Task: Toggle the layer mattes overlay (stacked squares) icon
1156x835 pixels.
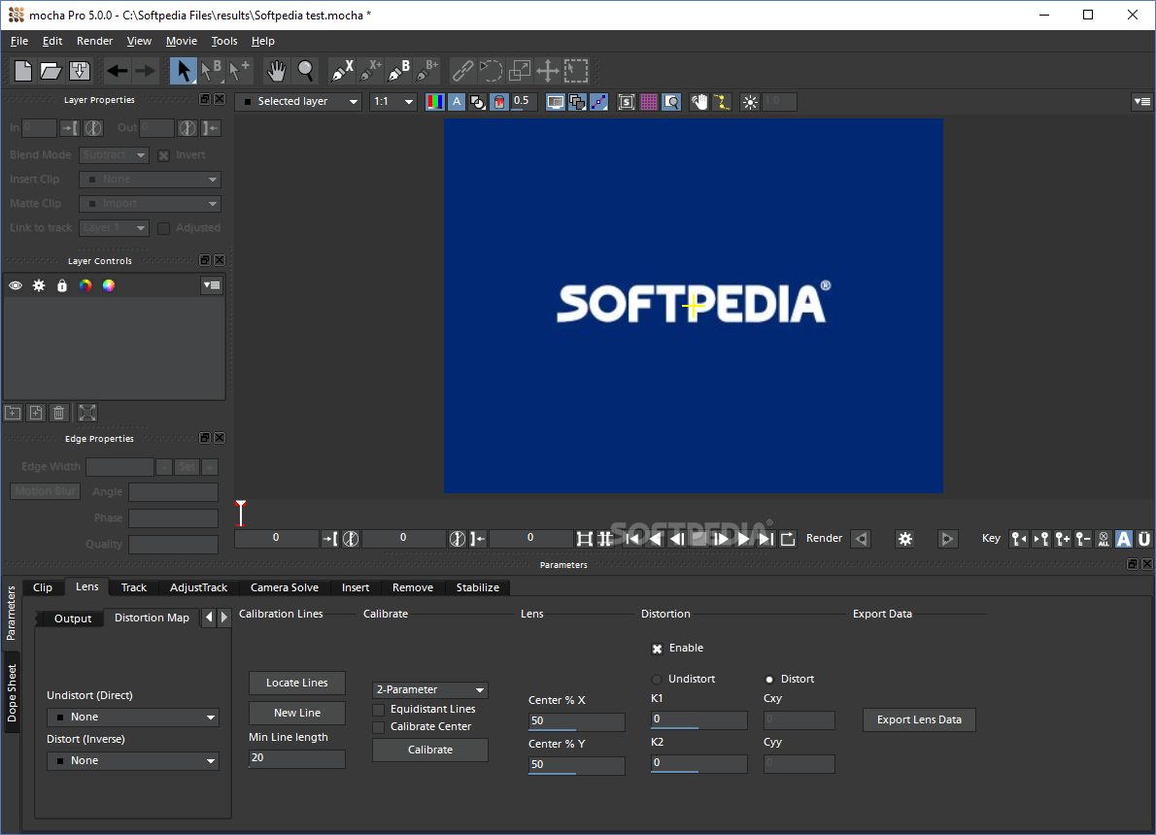Action: click(577, 102)
